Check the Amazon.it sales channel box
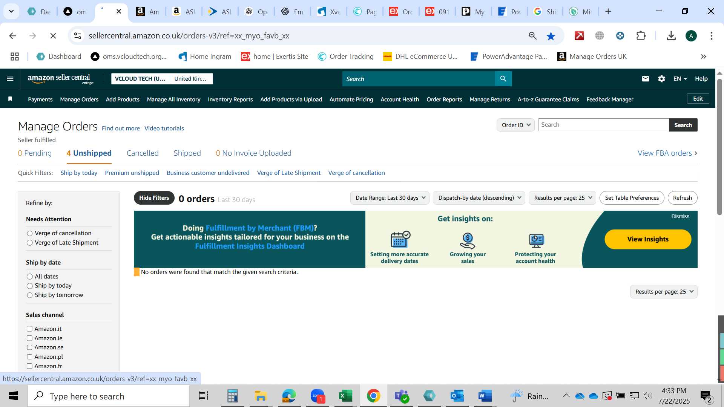The width and height of the screenshot is (724, 407). click(x=29, y=329)
